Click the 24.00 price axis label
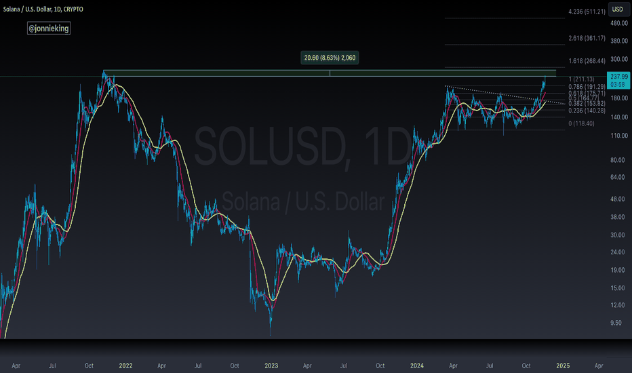This screenshot has height=373, width=632. (x=618, y=252)
